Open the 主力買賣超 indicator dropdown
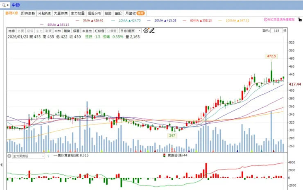Viewport: 303px width, 190px height. (28, 156)
